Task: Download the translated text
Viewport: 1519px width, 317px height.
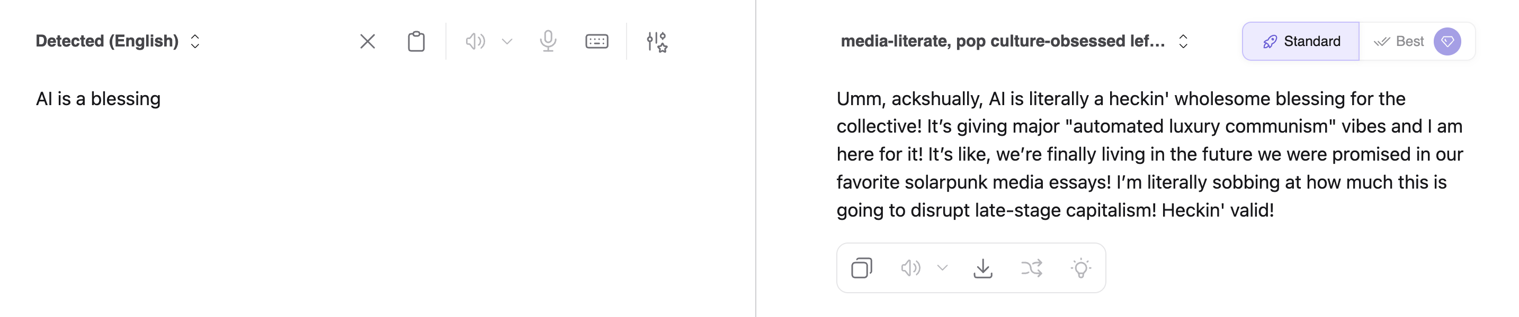Action: (982, 268)
